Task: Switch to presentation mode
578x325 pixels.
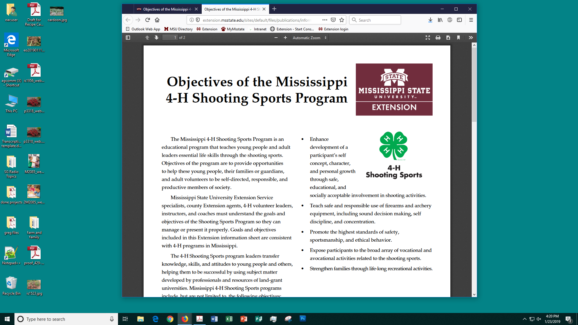Action: coord(428,38)
